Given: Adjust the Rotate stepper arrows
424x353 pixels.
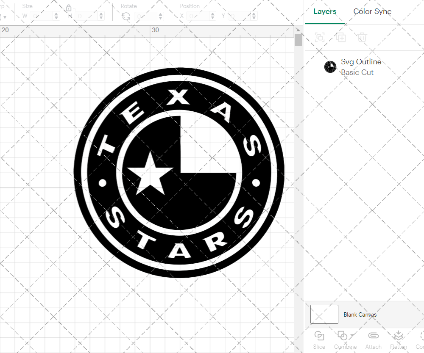Looking at the screenshot, I should pos(161,16).
